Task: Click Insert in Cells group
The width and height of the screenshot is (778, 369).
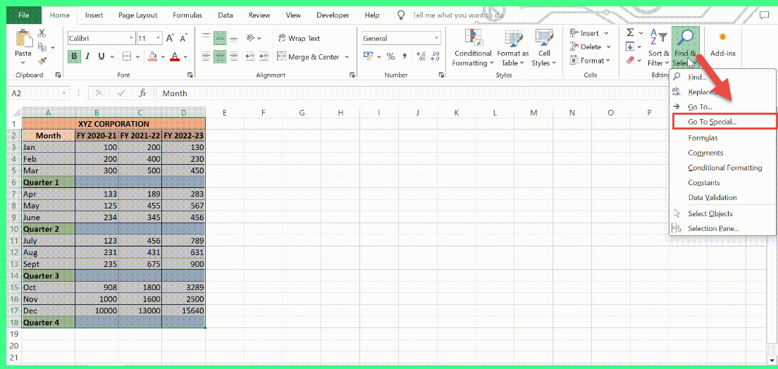Action: 590,33
